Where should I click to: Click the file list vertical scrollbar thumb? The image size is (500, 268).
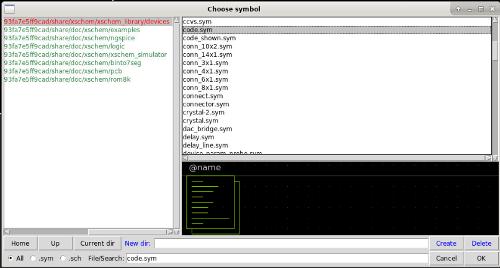point(495,51)
